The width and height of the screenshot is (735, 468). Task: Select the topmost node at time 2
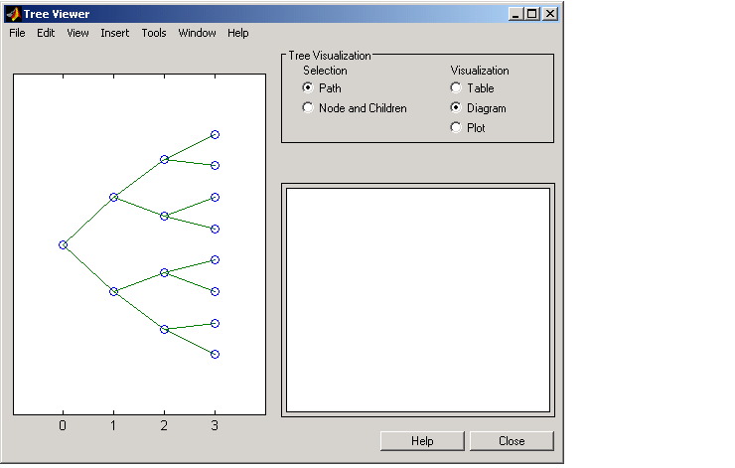[x=164, y=159]
